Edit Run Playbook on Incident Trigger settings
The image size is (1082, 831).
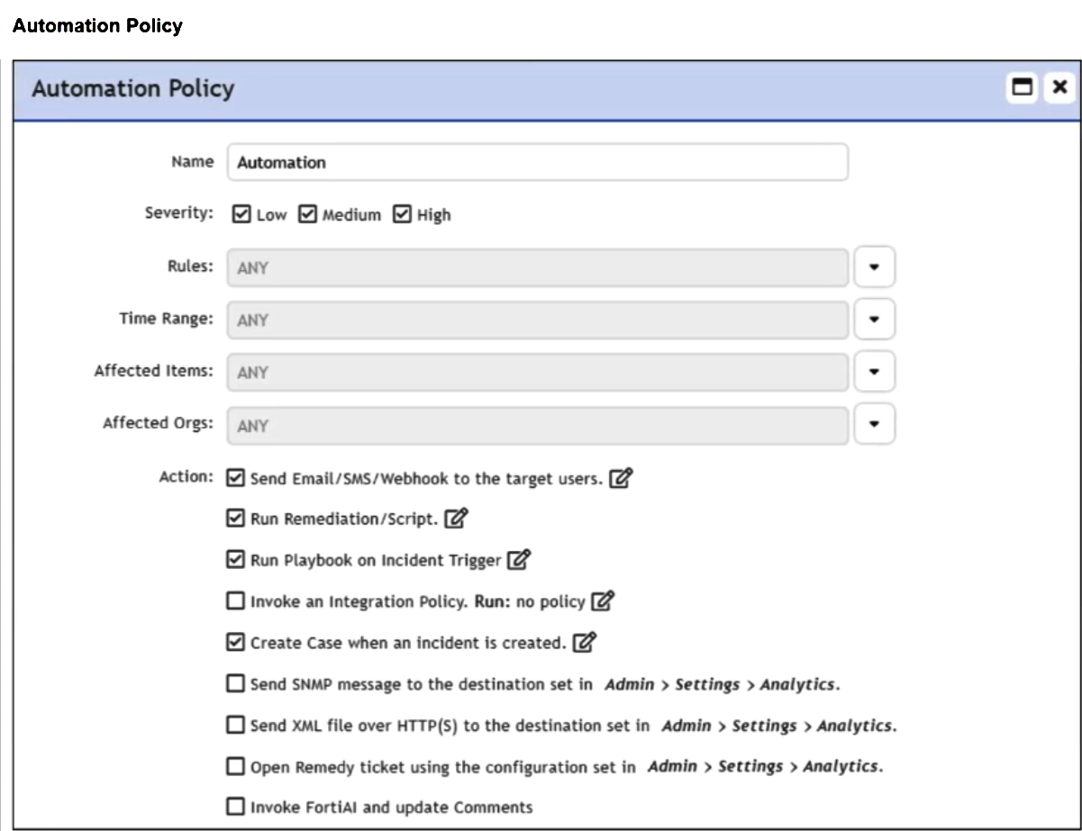(x=518, y=560)
